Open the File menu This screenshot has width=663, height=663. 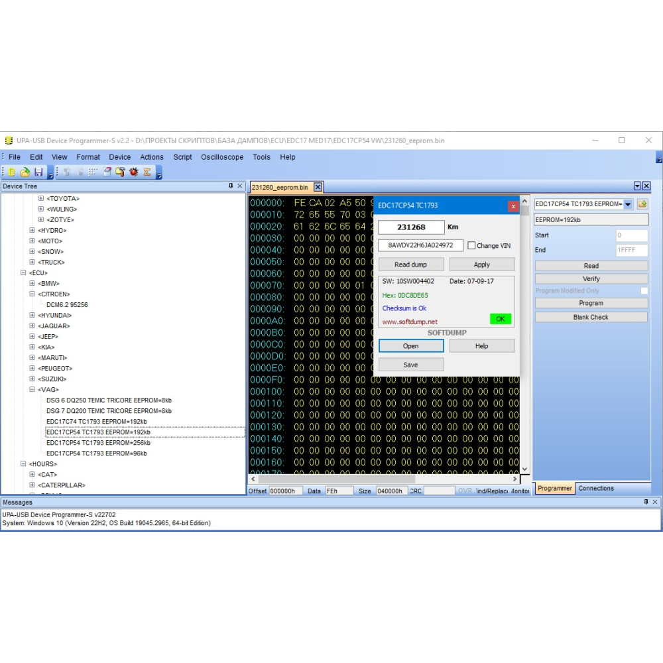pyautogui.click(x=15, y=157)
